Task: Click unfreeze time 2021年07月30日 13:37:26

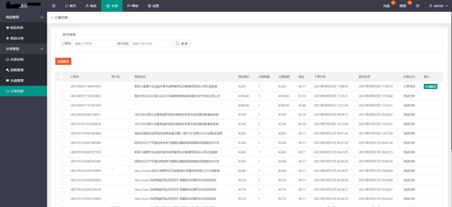Action: pos(376,133)
